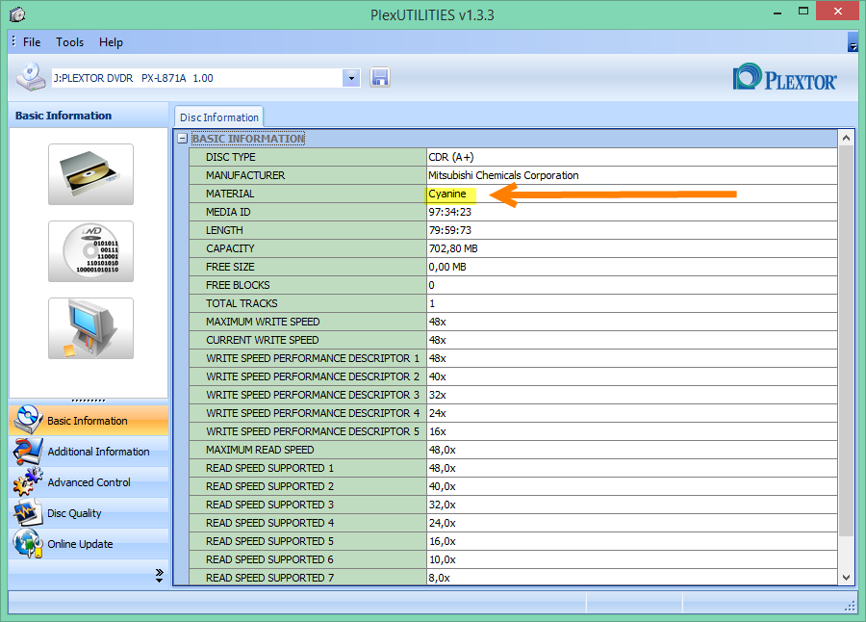The image size is (866, 622).
Task: Click the Basic Information panel header
Action: coord(89,115)
